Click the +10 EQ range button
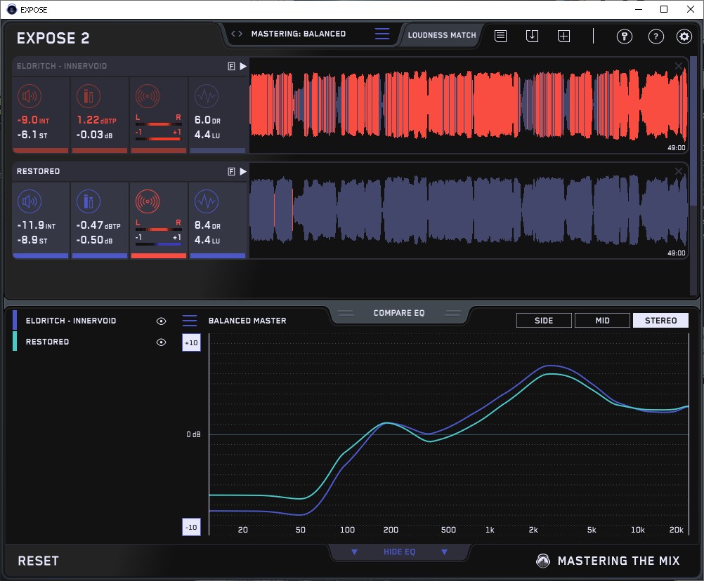This screenshot has width=704, height=581. pos(191,342)
